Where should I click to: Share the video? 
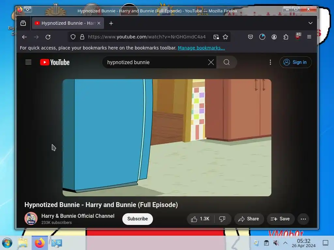coord(249,219)
